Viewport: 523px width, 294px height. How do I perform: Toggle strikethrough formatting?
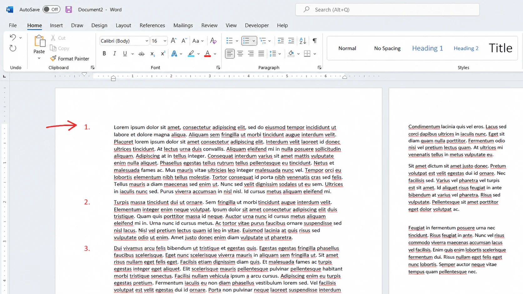141,54
